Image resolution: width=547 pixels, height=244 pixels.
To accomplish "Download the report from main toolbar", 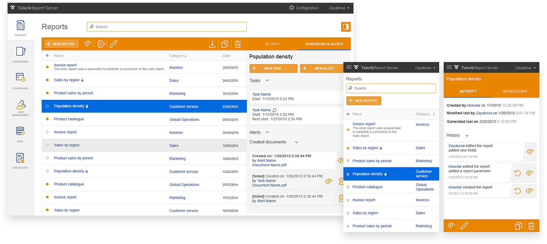I will tap(212, 44).
